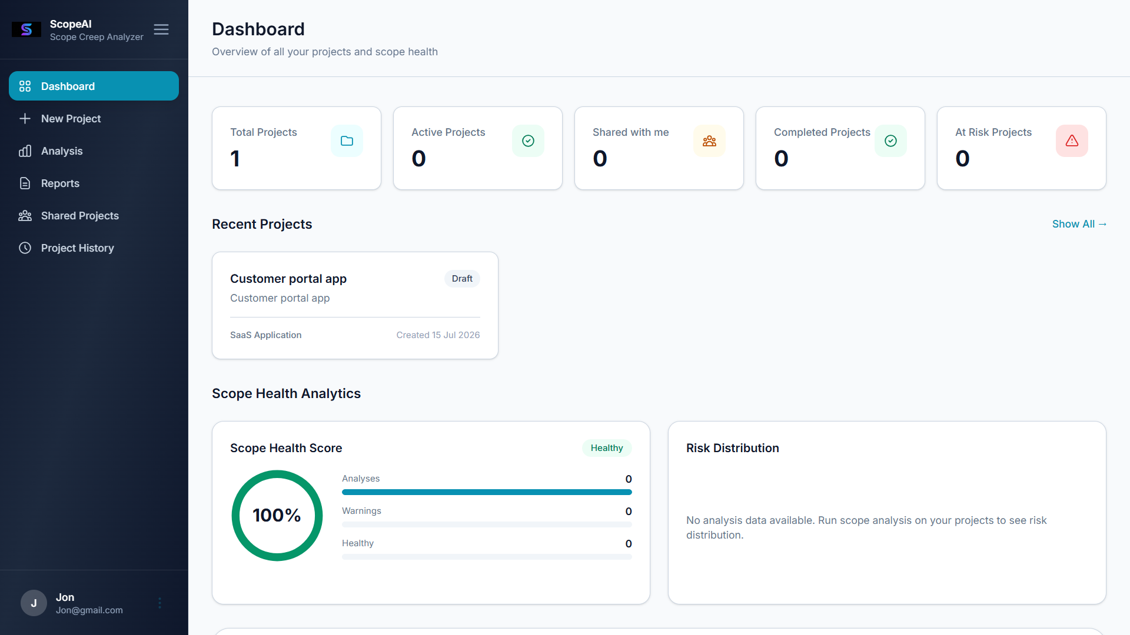Open the Analysis section
1130x635 pixels.
[x=94, y=151]
